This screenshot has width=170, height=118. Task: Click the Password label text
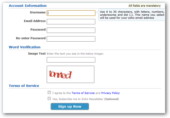tap(38, 30)
